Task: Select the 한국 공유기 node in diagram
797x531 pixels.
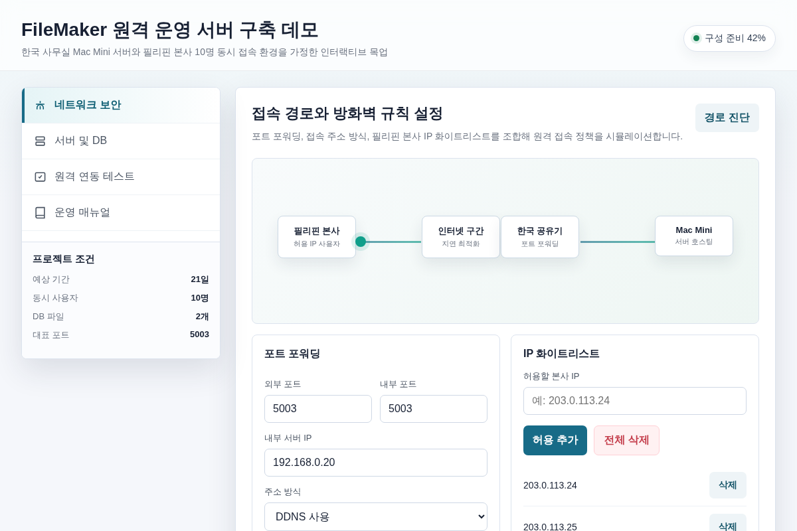Action: pyautogui.click(x=540, y=237)
